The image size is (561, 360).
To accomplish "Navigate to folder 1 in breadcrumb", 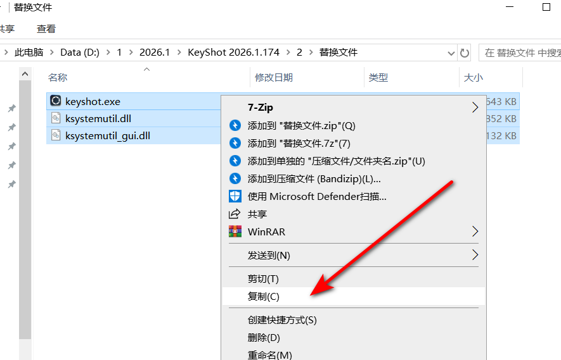I will [119, 53].
